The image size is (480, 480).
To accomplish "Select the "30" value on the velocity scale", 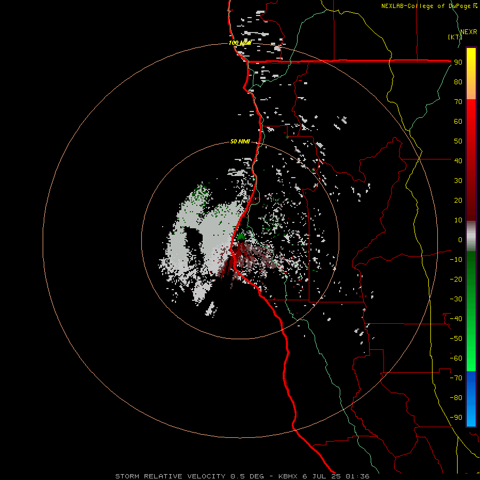I will click(x=458, y=181).
